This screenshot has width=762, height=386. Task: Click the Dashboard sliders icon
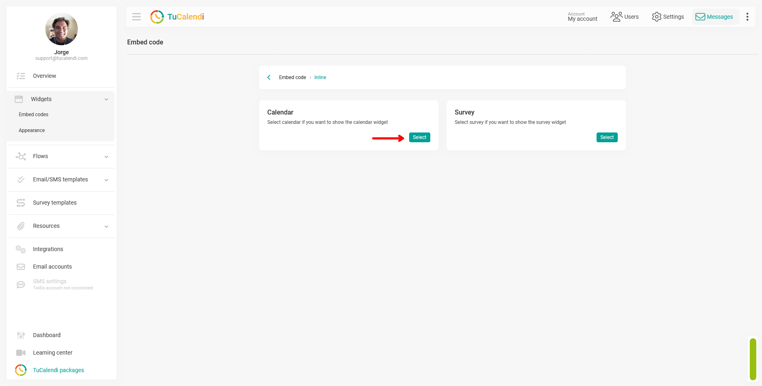[21, 335]
